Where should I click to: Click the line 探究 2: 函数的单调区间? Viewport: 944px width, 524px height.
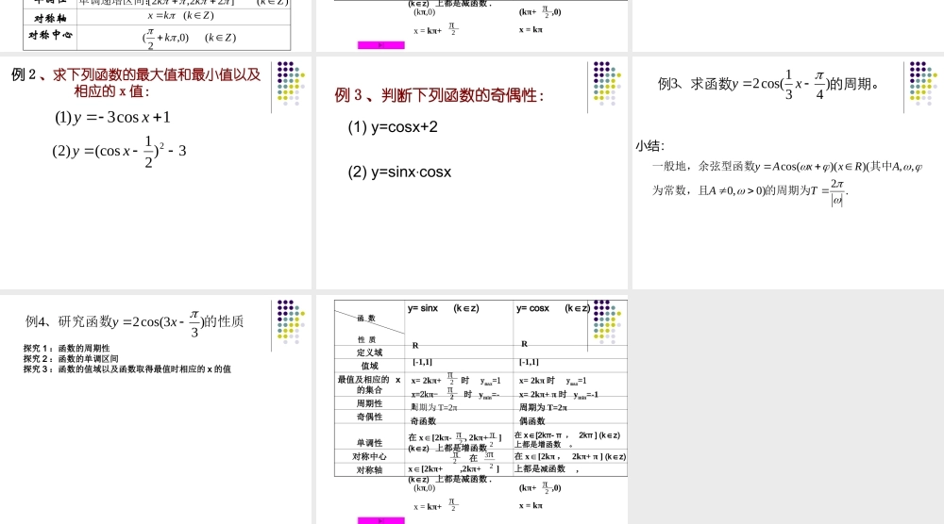[x=71, y=359]
